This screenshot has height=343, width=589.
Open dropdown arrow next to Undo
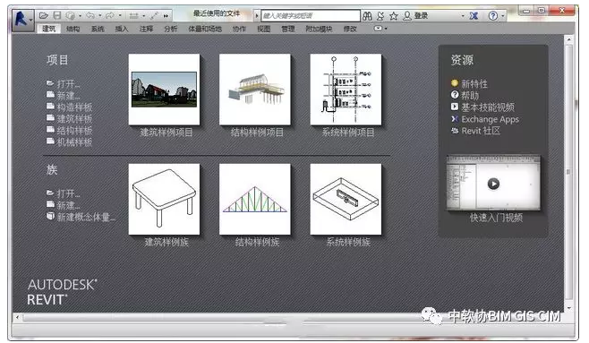[100, 16]
